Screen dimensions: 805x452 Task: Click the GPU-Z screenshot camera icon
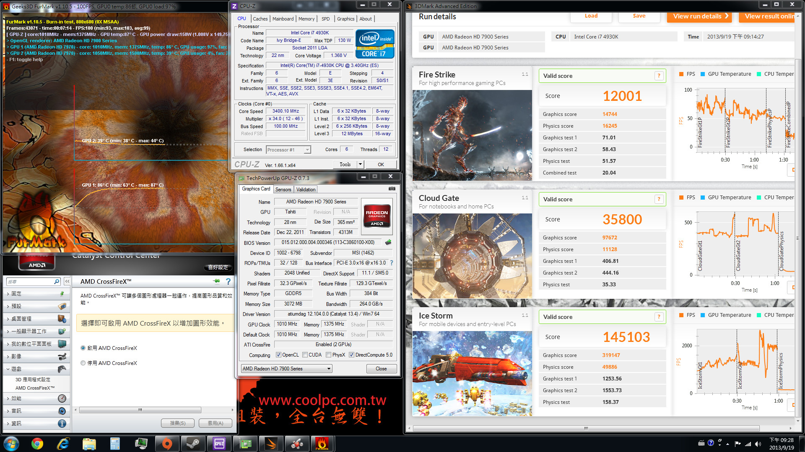(x=392, y=189)
